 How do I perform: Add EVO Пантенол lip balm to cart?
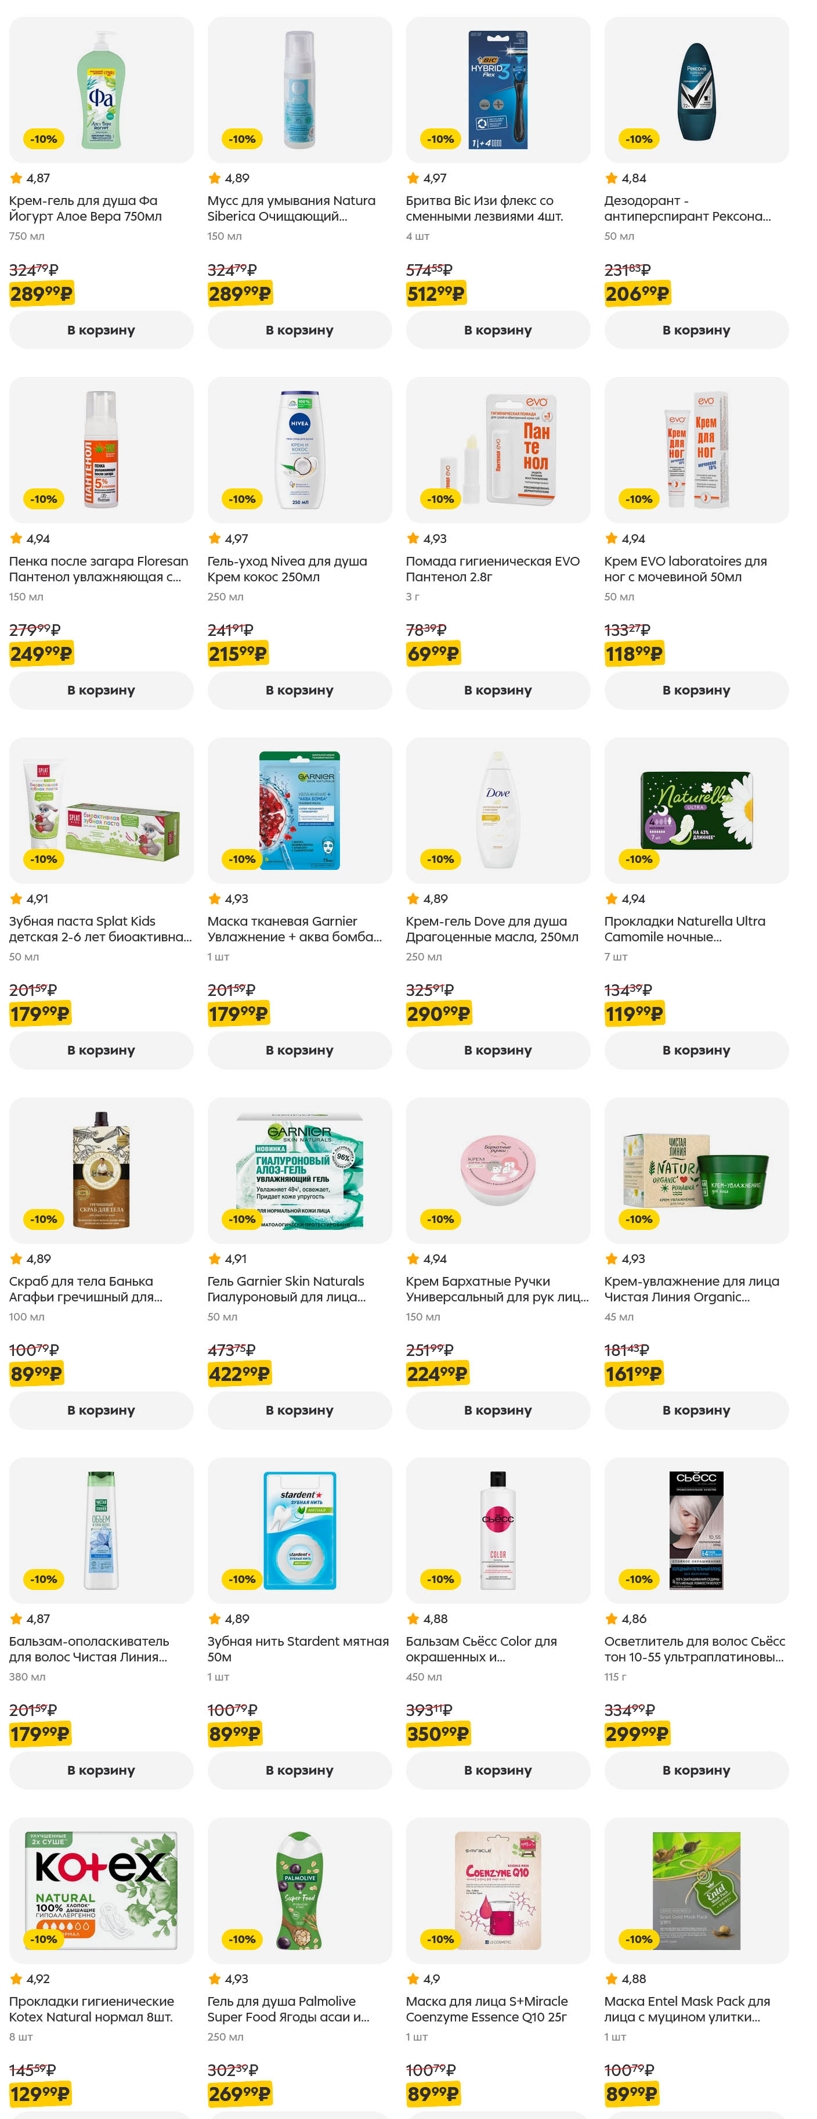click(x=497, y=690)
